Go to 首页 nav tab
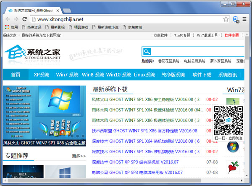 point(16,75)
